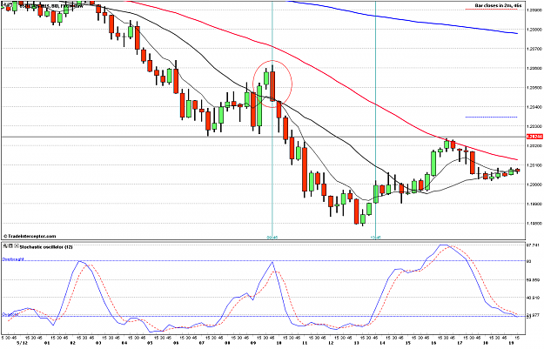Click the 1.20700 price axis label
544x349 pixels.
click(534, 49)
